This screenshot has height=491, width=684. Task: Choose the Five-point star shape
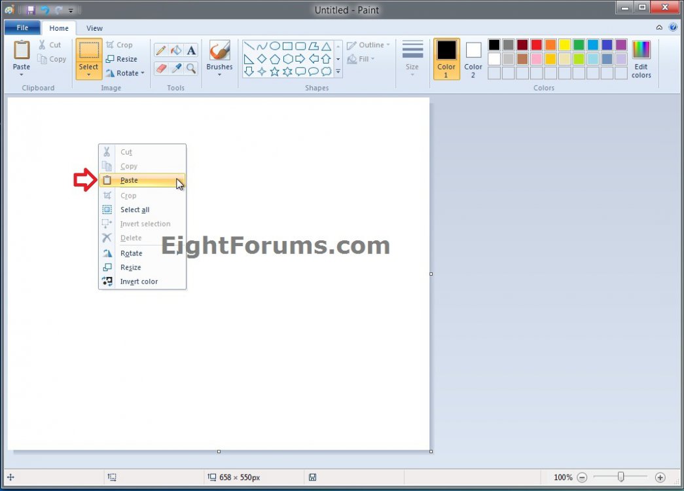tap(275, 71)
